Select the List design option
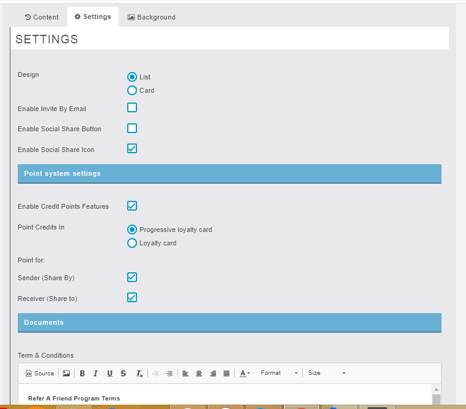The image size is (466, 409). point(132,77)
